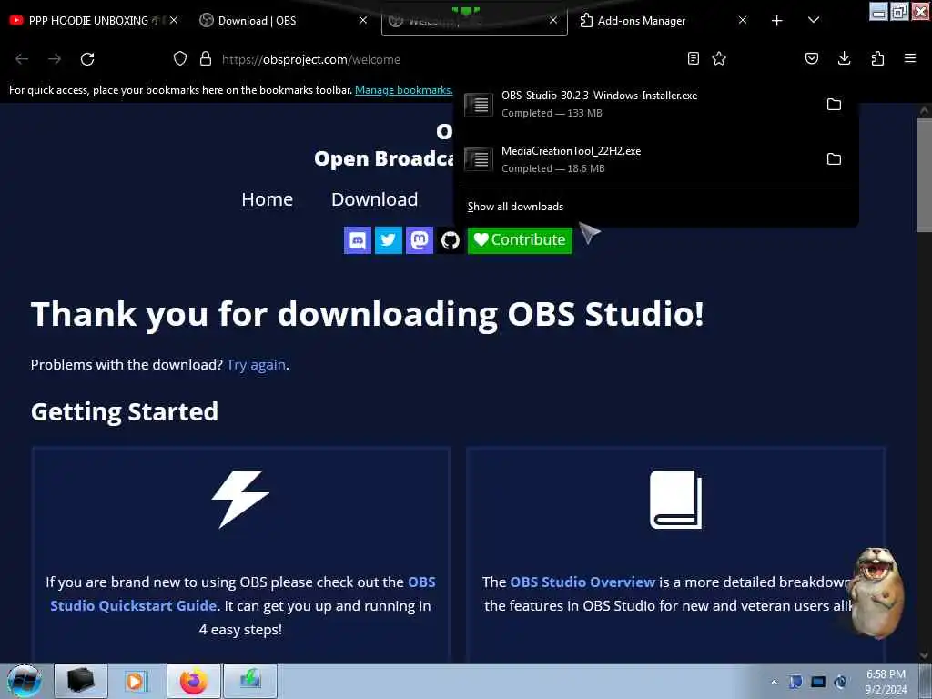Click the green Contribute button
Viewport: 932px width, 699px height.
click(520, 240)
